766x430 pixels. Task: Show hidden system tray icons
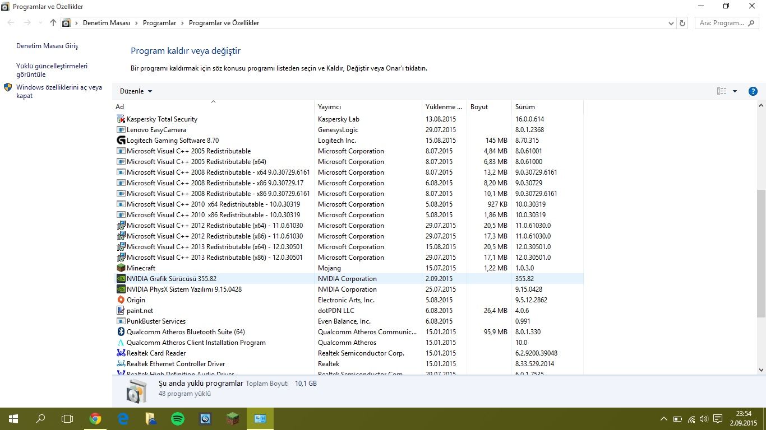pyautogui.click(x=663, y=419)
